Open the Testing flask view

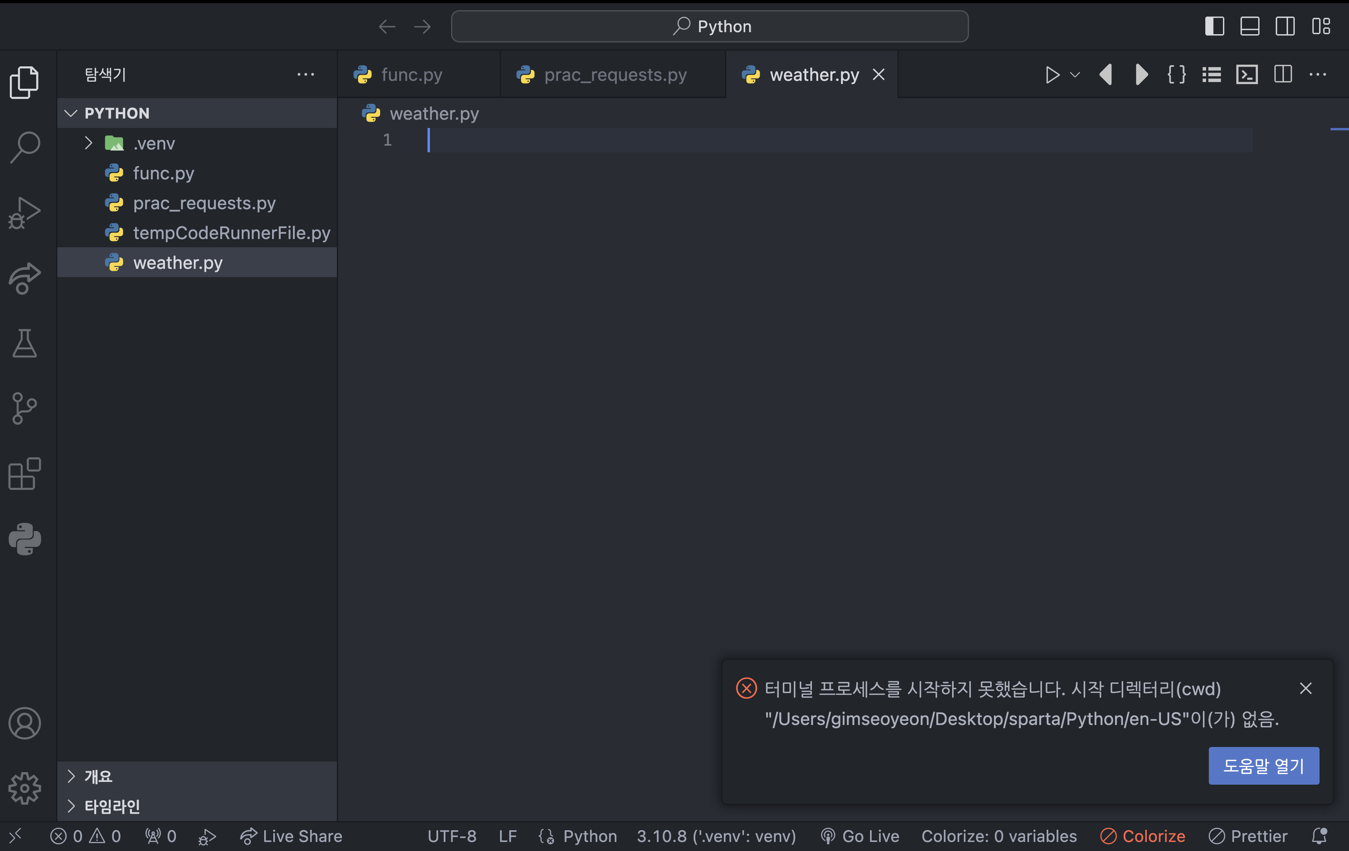tap(25, 343)
